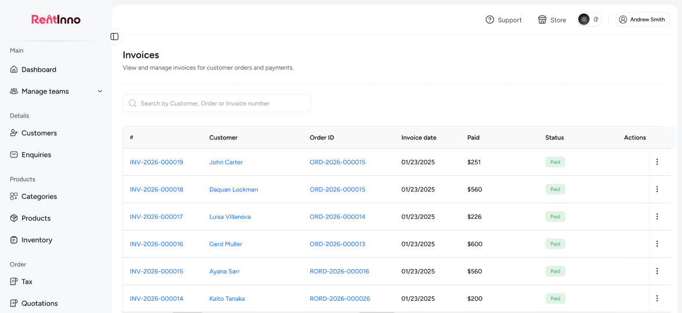The image size is (682, 313).
Task: Open the Store icon in header
Action: point(542,20)
